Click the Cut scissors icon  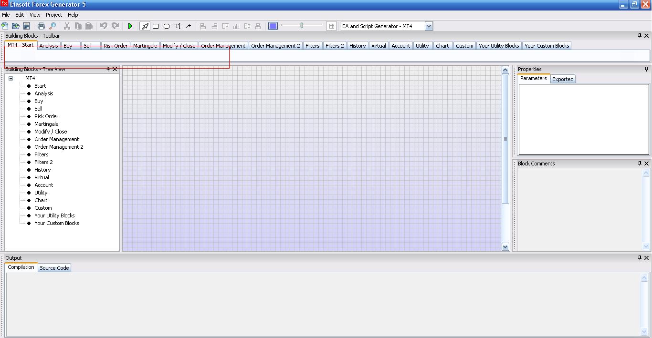67,26
